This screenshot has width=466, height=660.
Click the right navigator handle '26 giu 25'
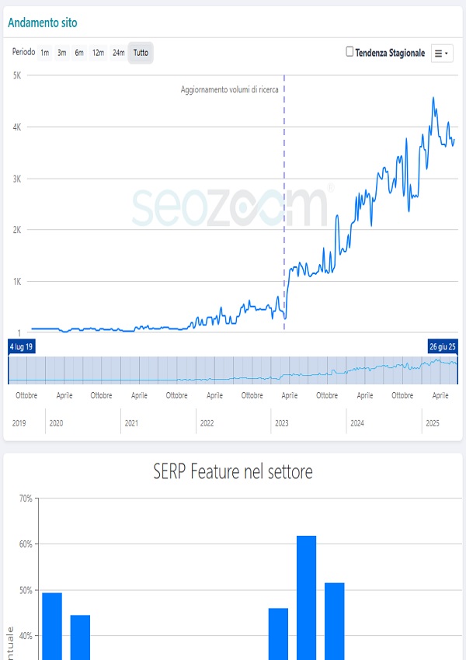(443, 346)
